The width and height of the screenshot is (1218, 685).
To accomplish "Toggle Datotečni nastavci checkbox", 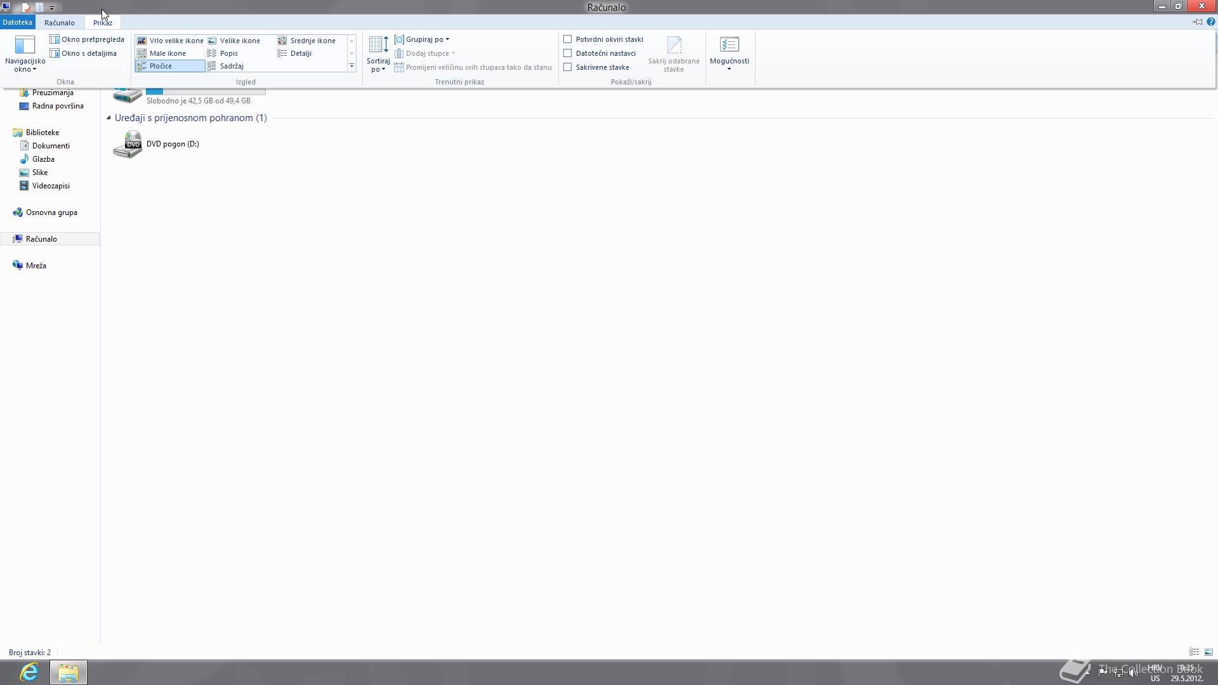I will (x=568, y=53).
